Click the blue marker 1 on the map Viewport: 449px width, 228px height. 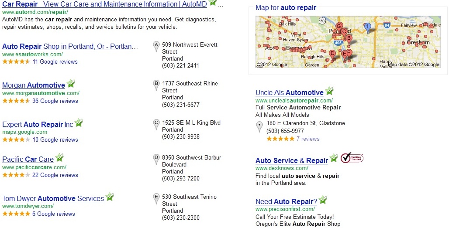pos(367,28)
